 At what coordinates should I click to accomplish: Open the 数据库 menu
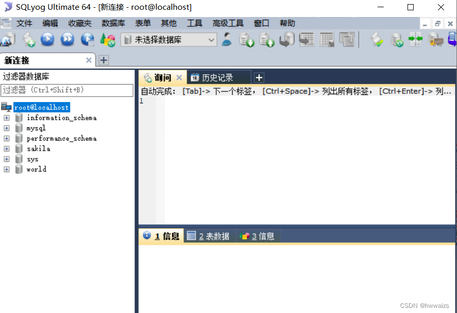[x=113, y=23]
